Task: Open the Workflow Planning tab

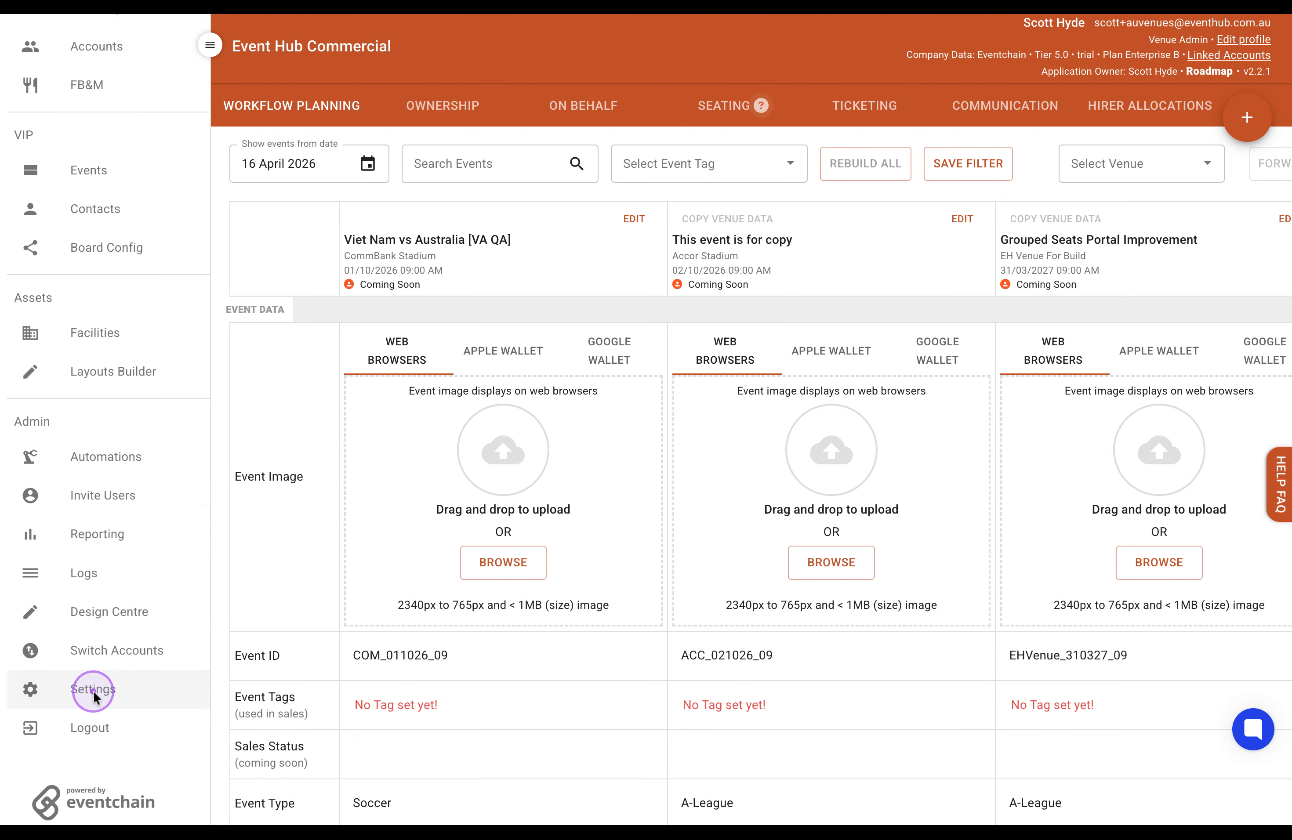Action: 291,106
